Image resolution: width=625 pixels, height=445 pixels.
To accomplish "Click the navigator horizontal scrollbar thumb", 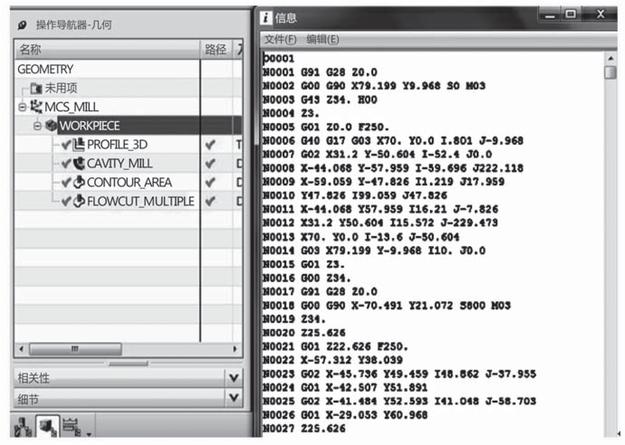I will (76, 349).
